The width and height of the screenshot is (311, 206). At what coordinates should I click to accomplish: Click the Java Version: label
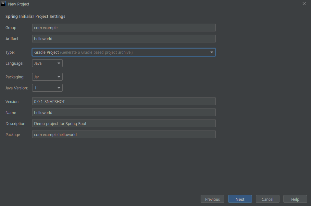tap(17, 88)
